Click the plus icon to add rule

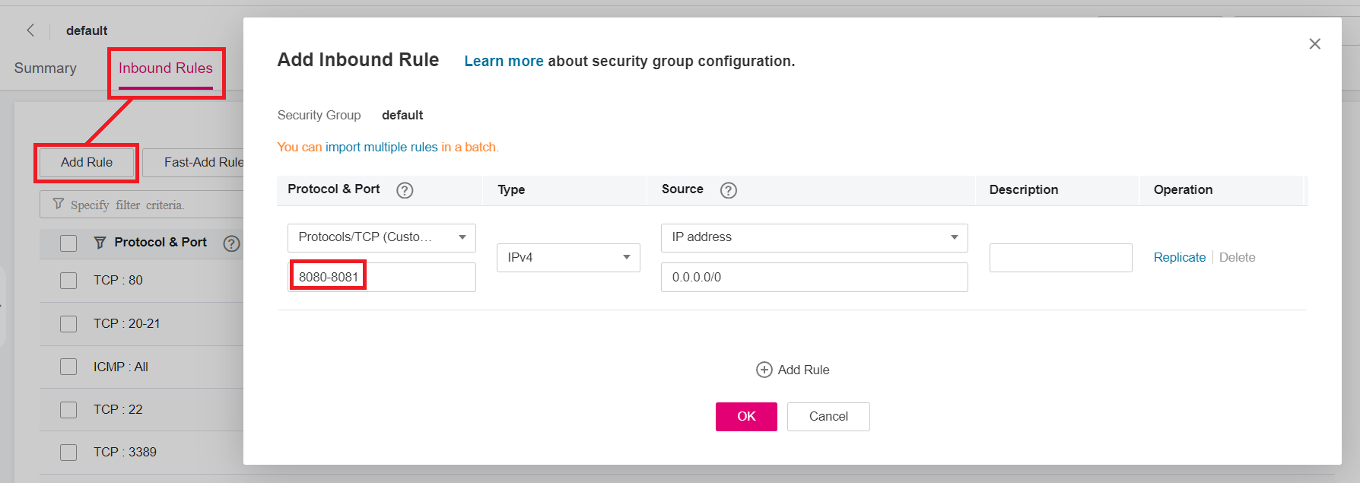click(x=764, y=370)
